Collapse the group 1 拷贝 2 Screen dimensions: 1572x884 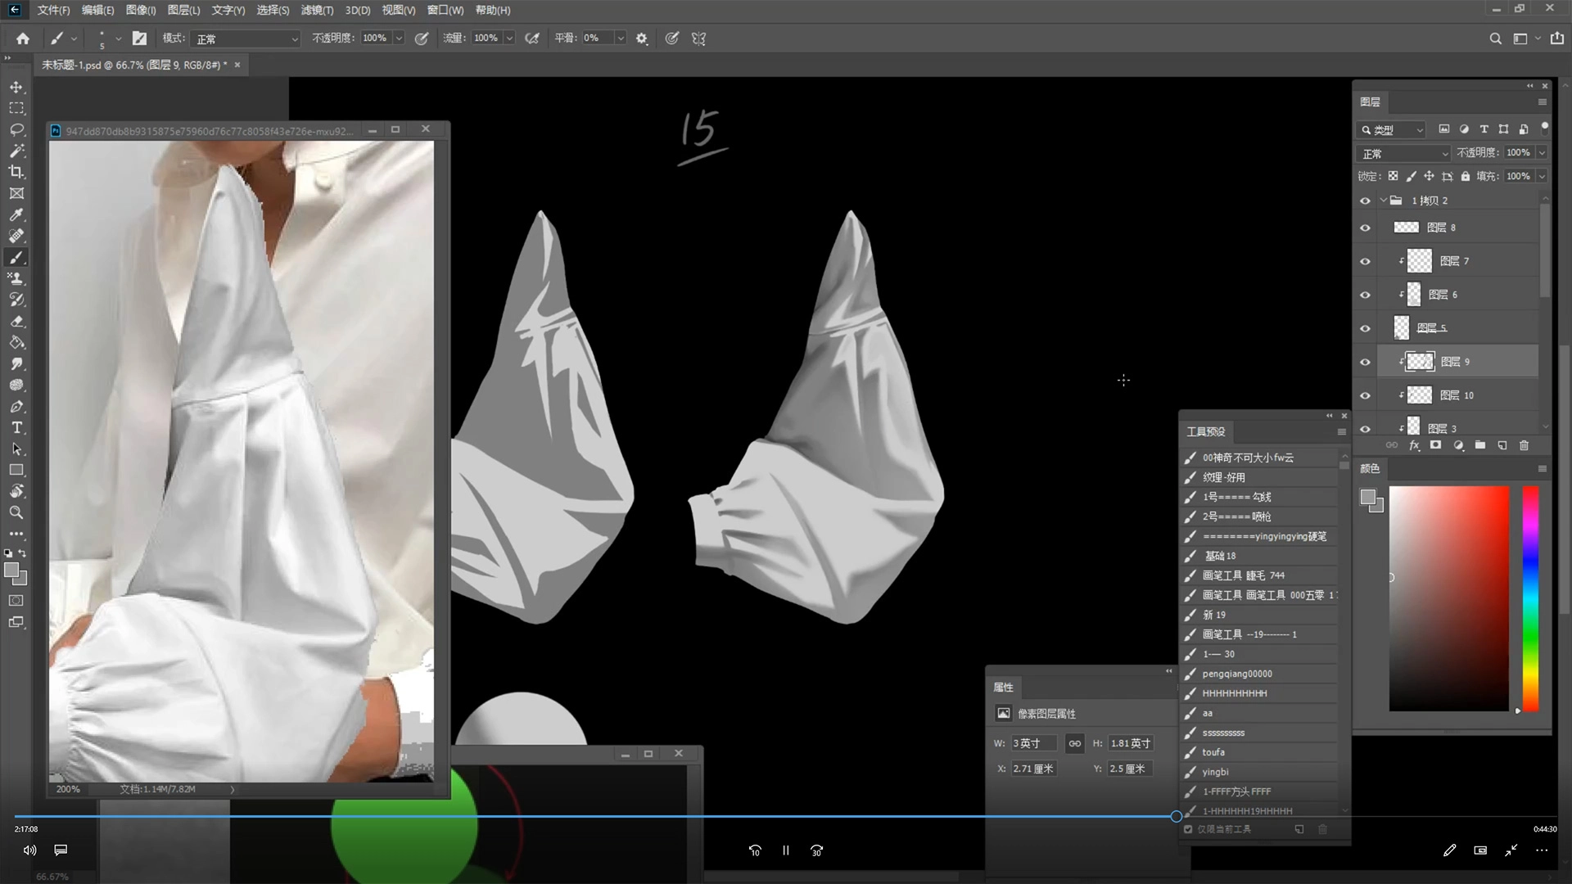pos(1383,201)
